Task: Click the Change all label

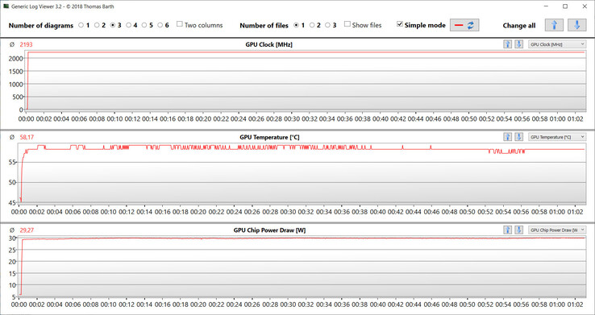Action: 519,26
